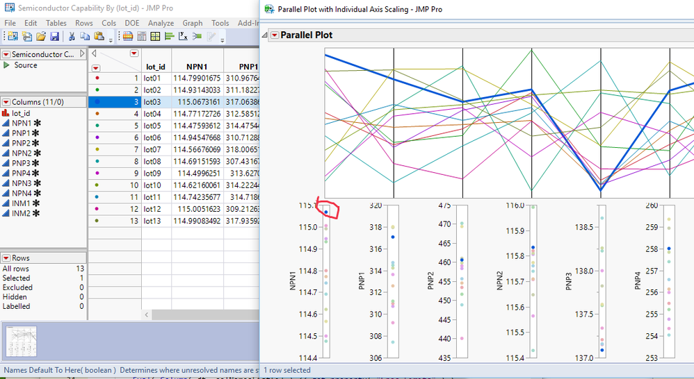Select the lot_id column header
This screenshot has width=694, height=379.
point(155,67)
